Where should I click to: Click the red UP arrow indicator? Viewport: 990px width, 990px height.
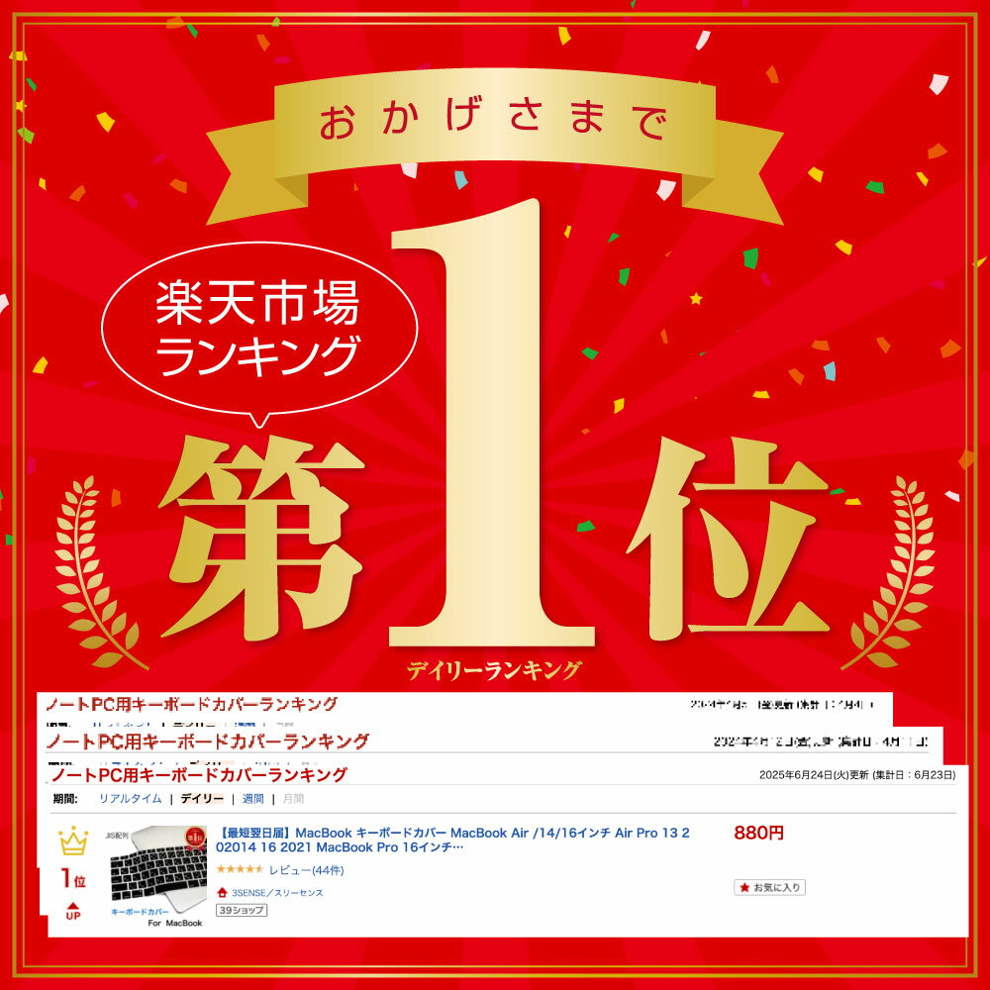pos(73,912)
